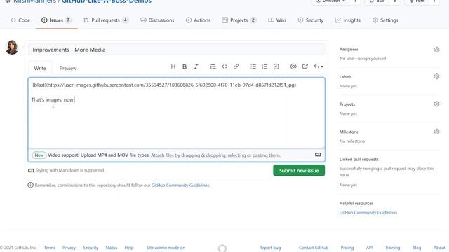Switch to the Write tab
The width and height of the screenshot is (449, 252).
pyautogui.click(x=40, y=69)
